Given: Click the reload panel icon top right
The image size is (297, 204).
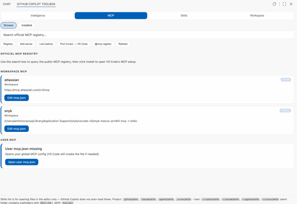Looking at the screenshot, I should pyautogui.click(x=274, y=4).
